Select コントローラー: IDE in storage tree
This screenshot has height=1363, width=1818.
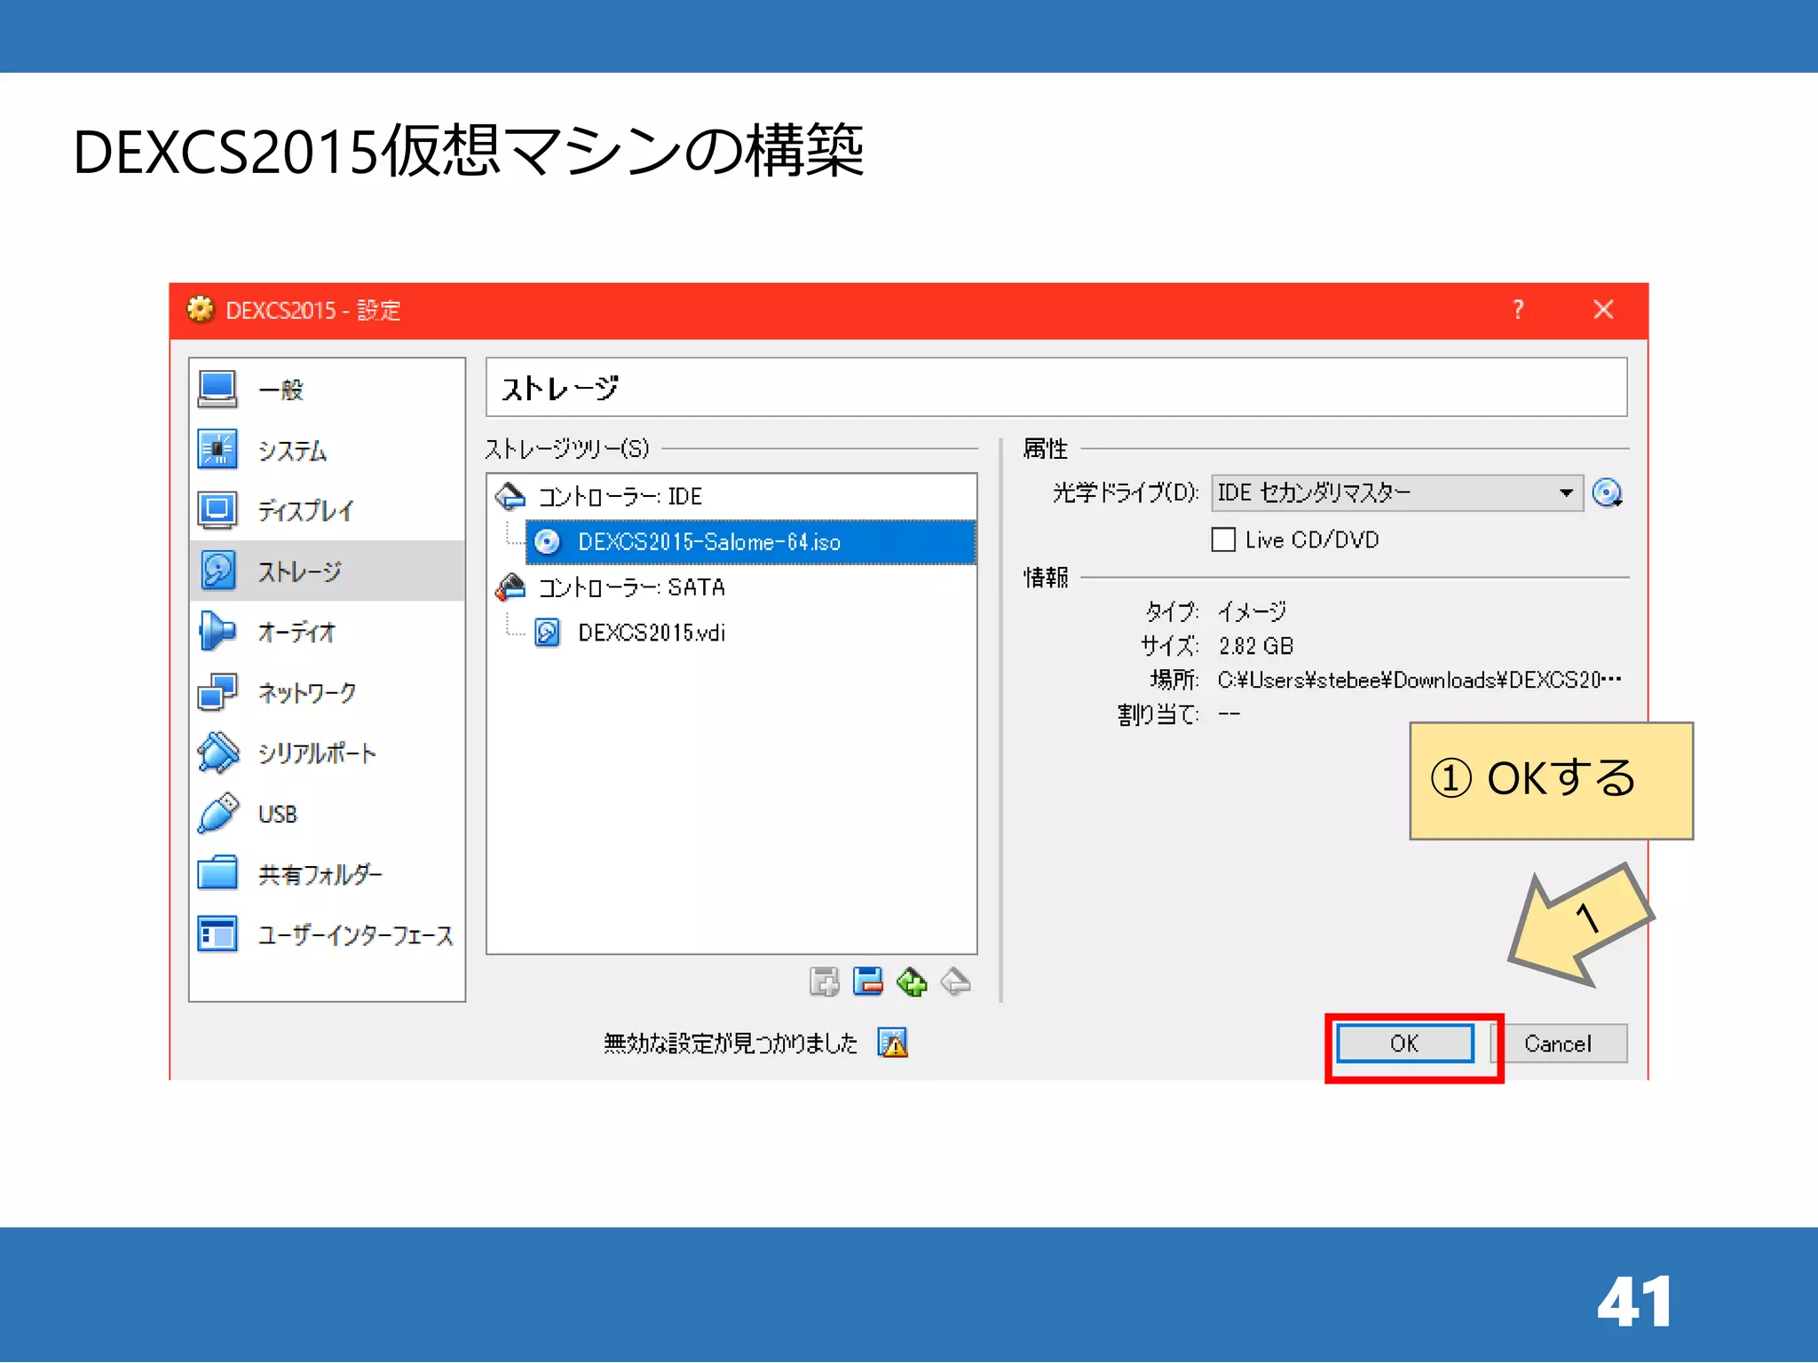pos(620,496)
